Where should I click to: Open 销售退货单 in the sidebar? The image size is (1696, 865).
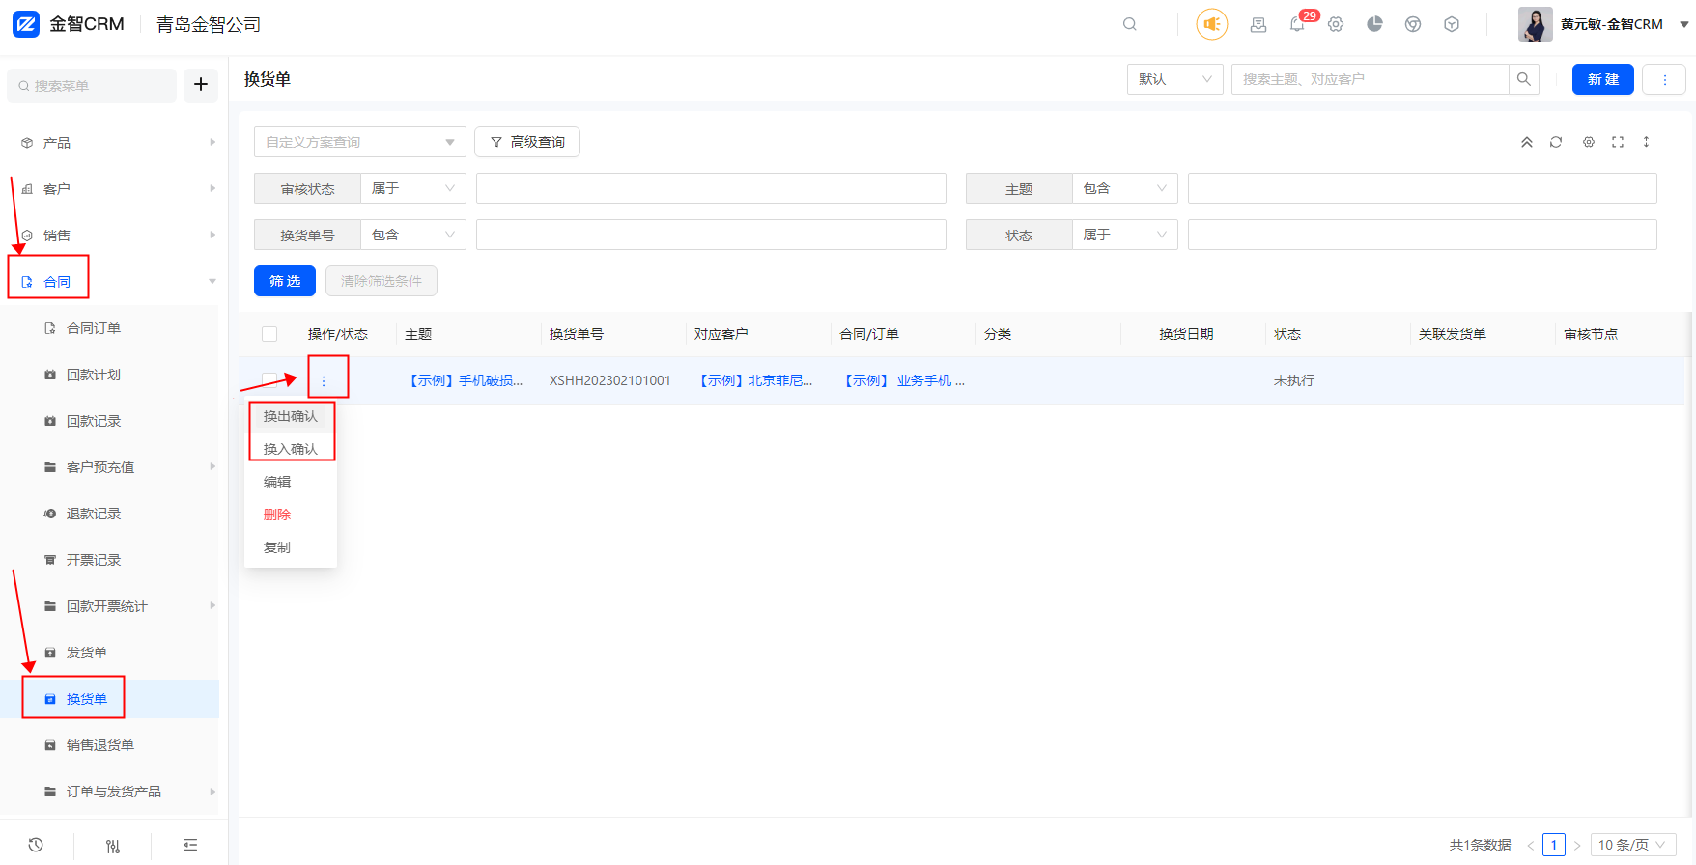pyautogui.click(x=100, y=745)
